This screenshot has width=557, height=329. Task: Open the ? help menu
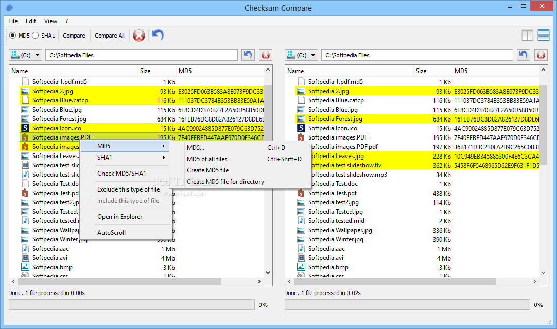point(66,21)
